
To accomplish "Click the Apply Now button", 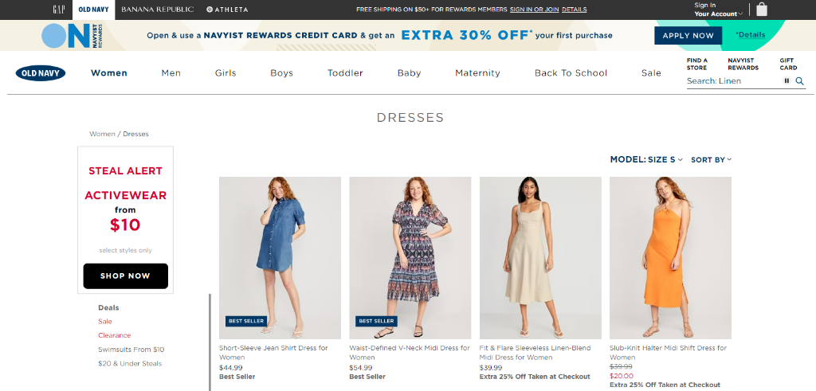I will point(688,35).
